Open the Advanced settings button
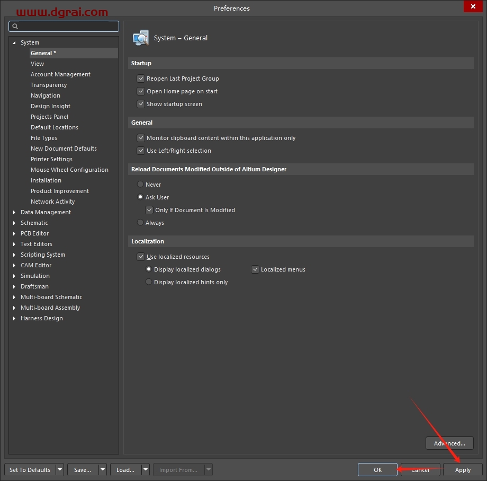The image size is (487, 481). point(449,443)
